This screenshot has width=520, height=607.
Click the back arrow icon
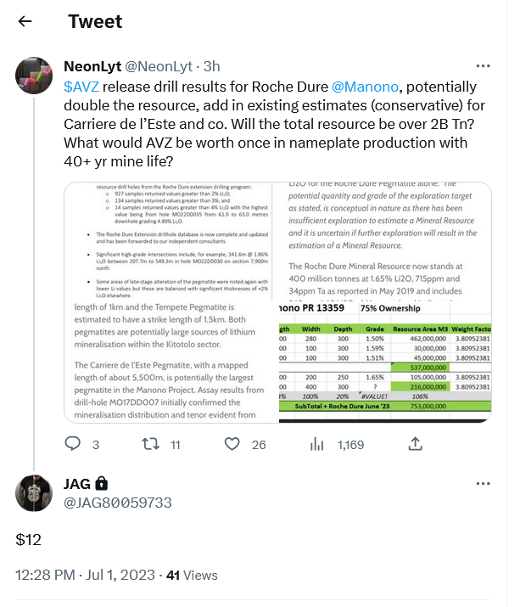coord(25,21)
